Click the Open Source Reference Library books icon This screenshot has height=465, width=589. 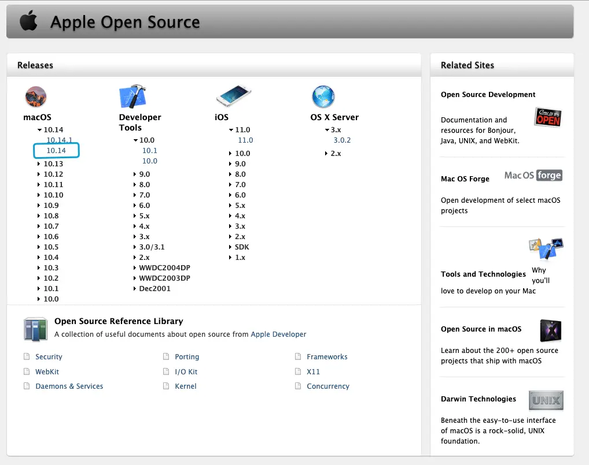[36, 329]
